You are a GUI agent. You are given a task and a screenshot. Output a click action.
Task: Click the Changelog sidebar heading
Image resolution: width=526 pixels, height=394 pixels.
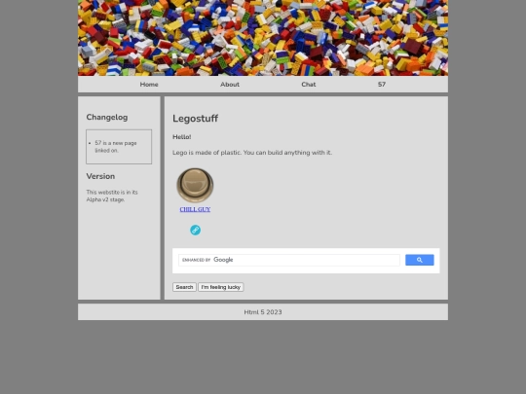(107, 118)
